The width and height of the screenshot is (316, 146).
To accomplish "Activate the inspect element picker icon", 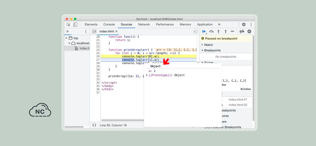I will (68, 24).
